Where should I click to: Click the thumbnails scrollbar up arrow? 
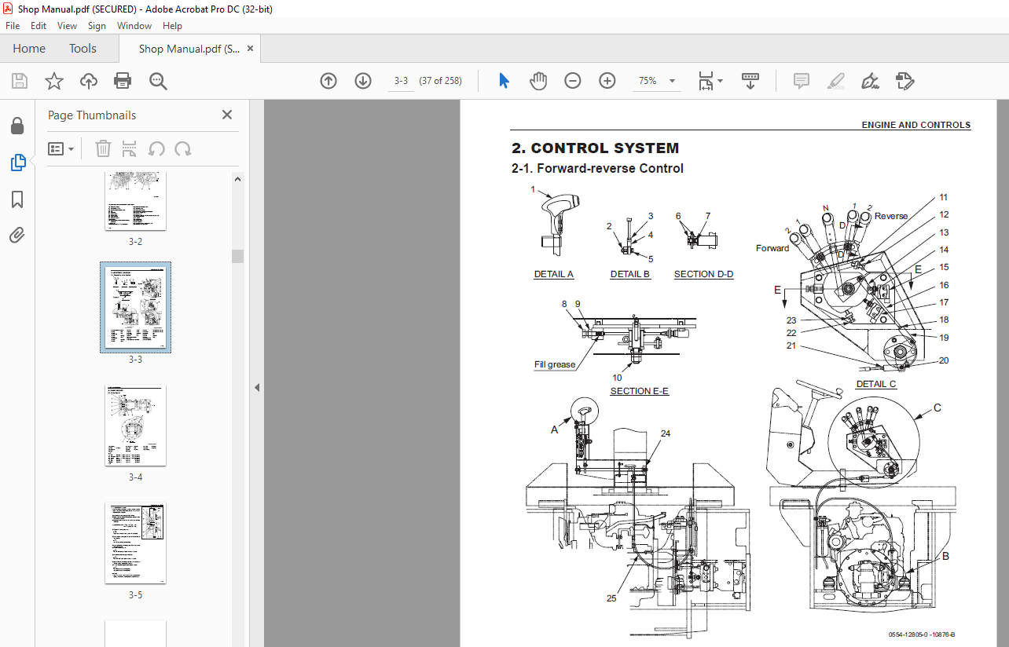click(237, 179)
